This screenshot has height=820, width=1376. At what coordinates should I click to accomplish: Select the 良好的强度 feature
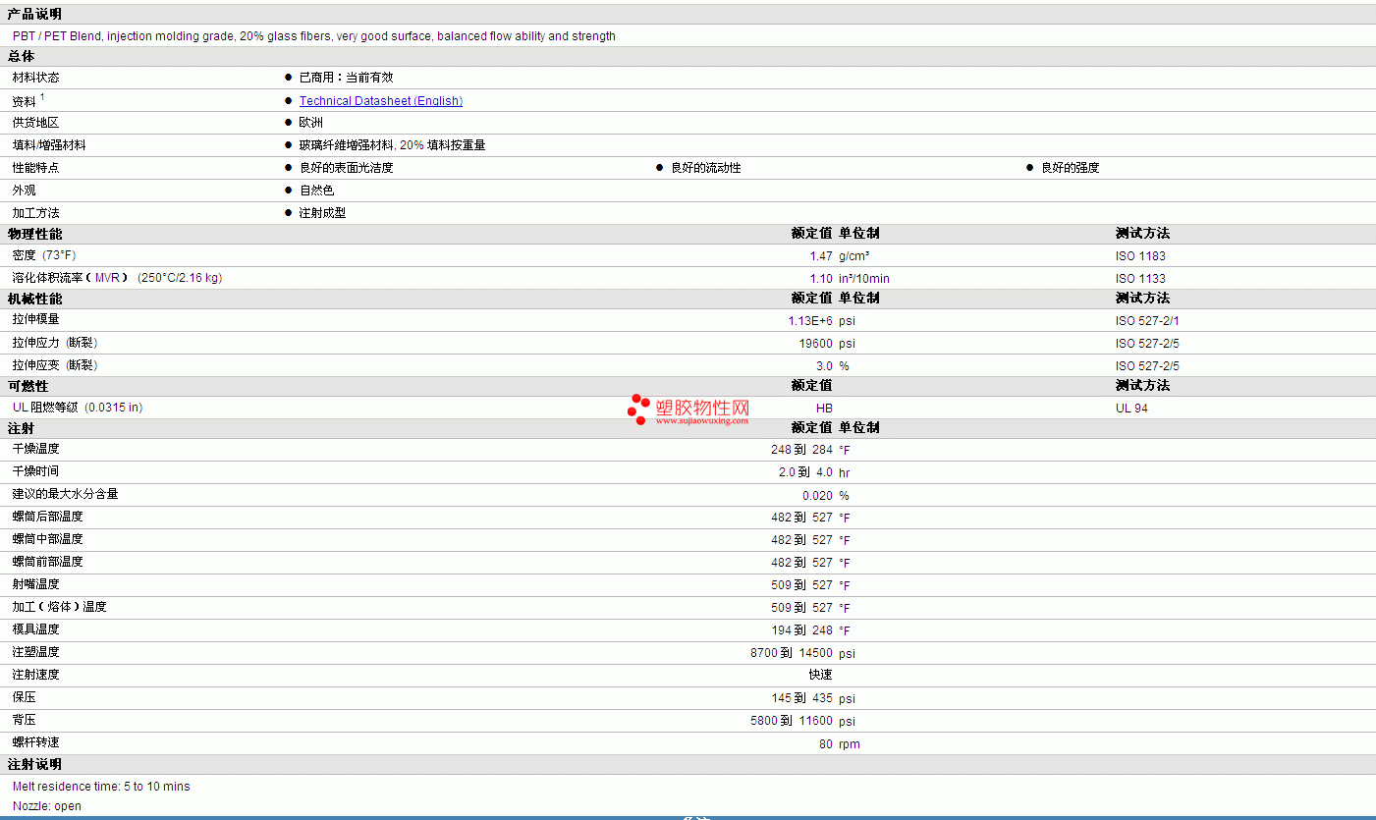[1071, 168]
